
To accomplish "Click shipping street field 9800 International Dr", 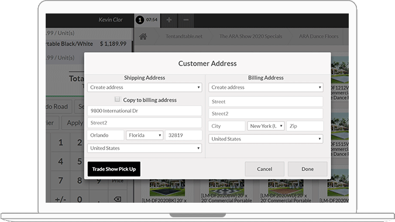I will click(145, 111).
